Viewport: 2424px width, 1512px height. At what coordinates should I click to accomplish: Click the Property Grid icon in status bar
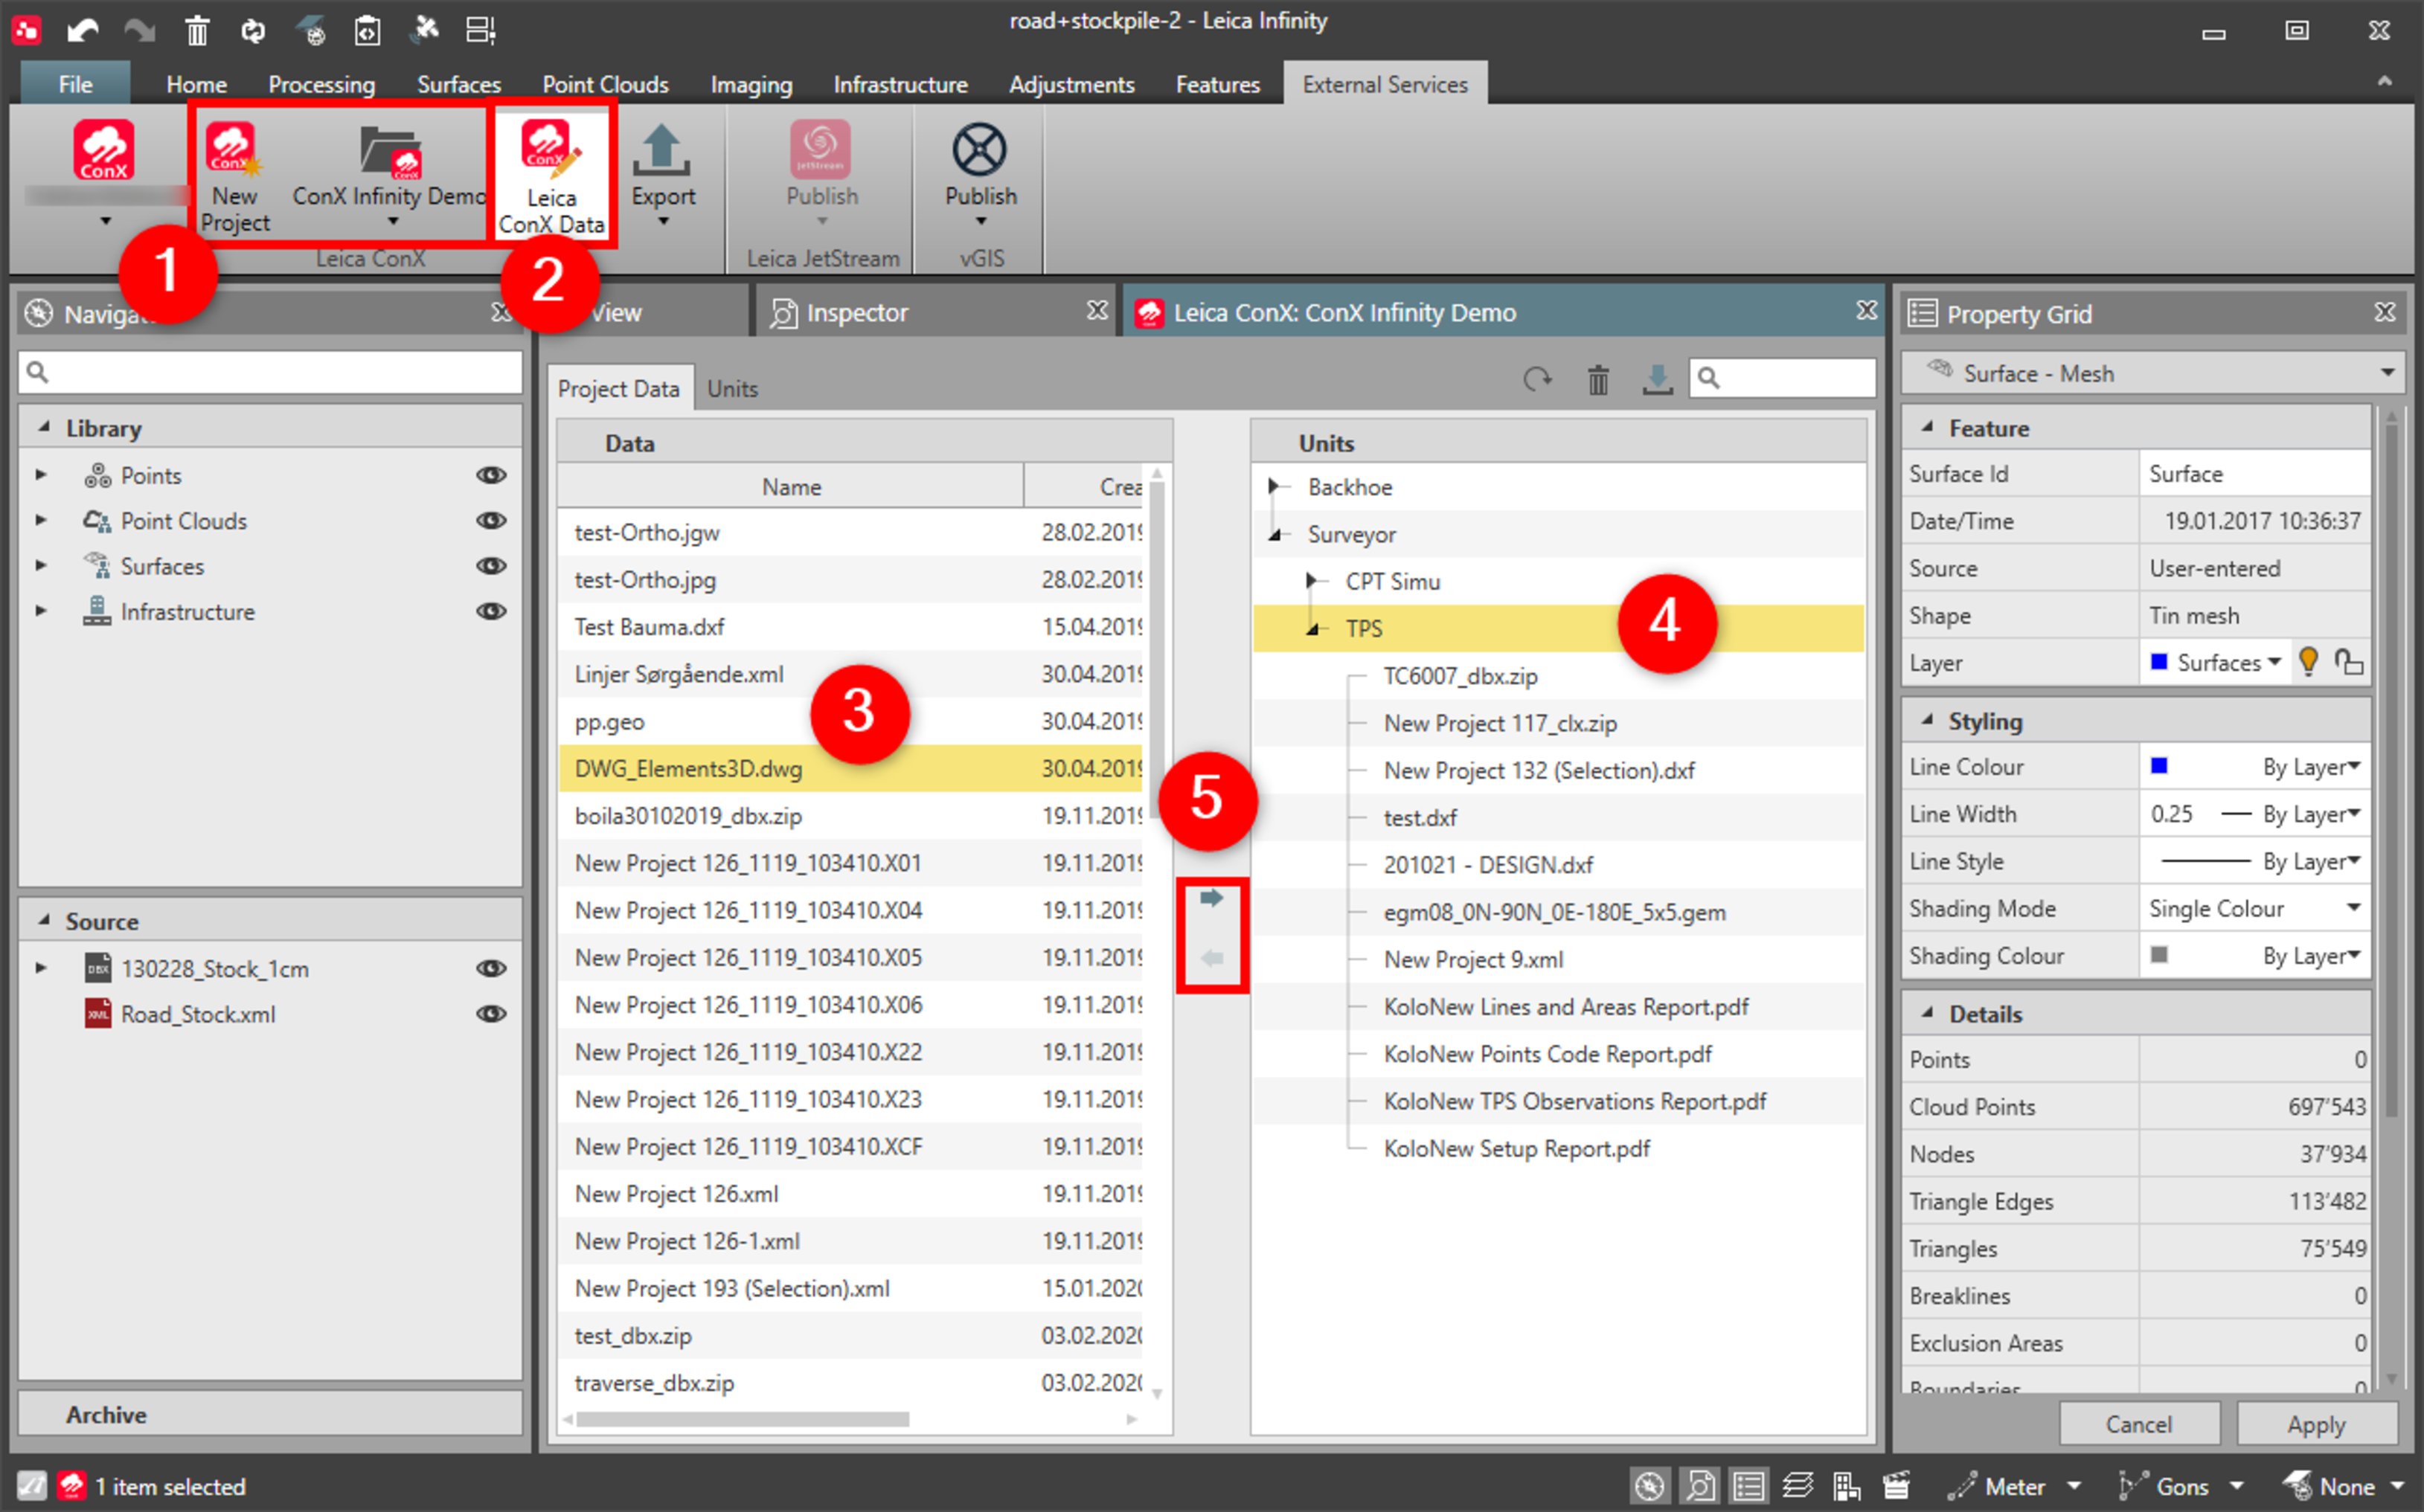(x=1748, y=1486)
